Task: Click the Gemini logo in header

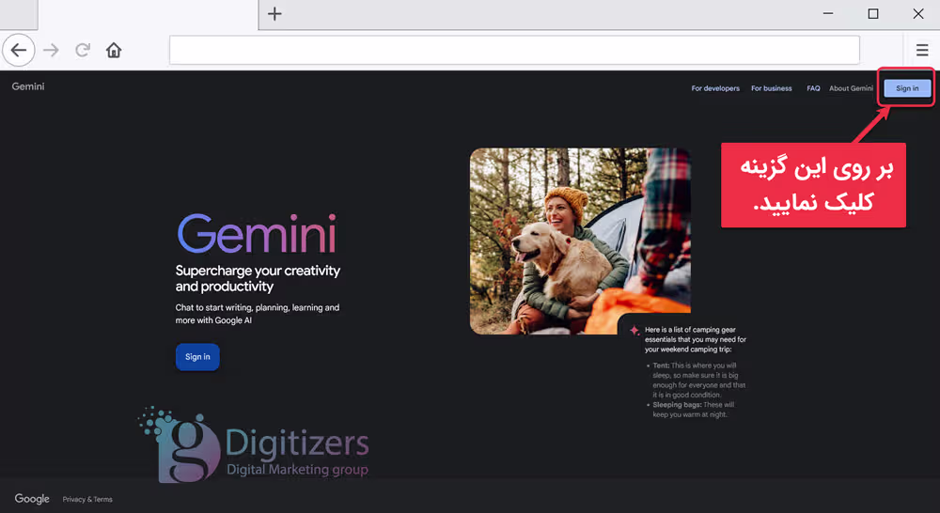Action: [x=28, y=86]
